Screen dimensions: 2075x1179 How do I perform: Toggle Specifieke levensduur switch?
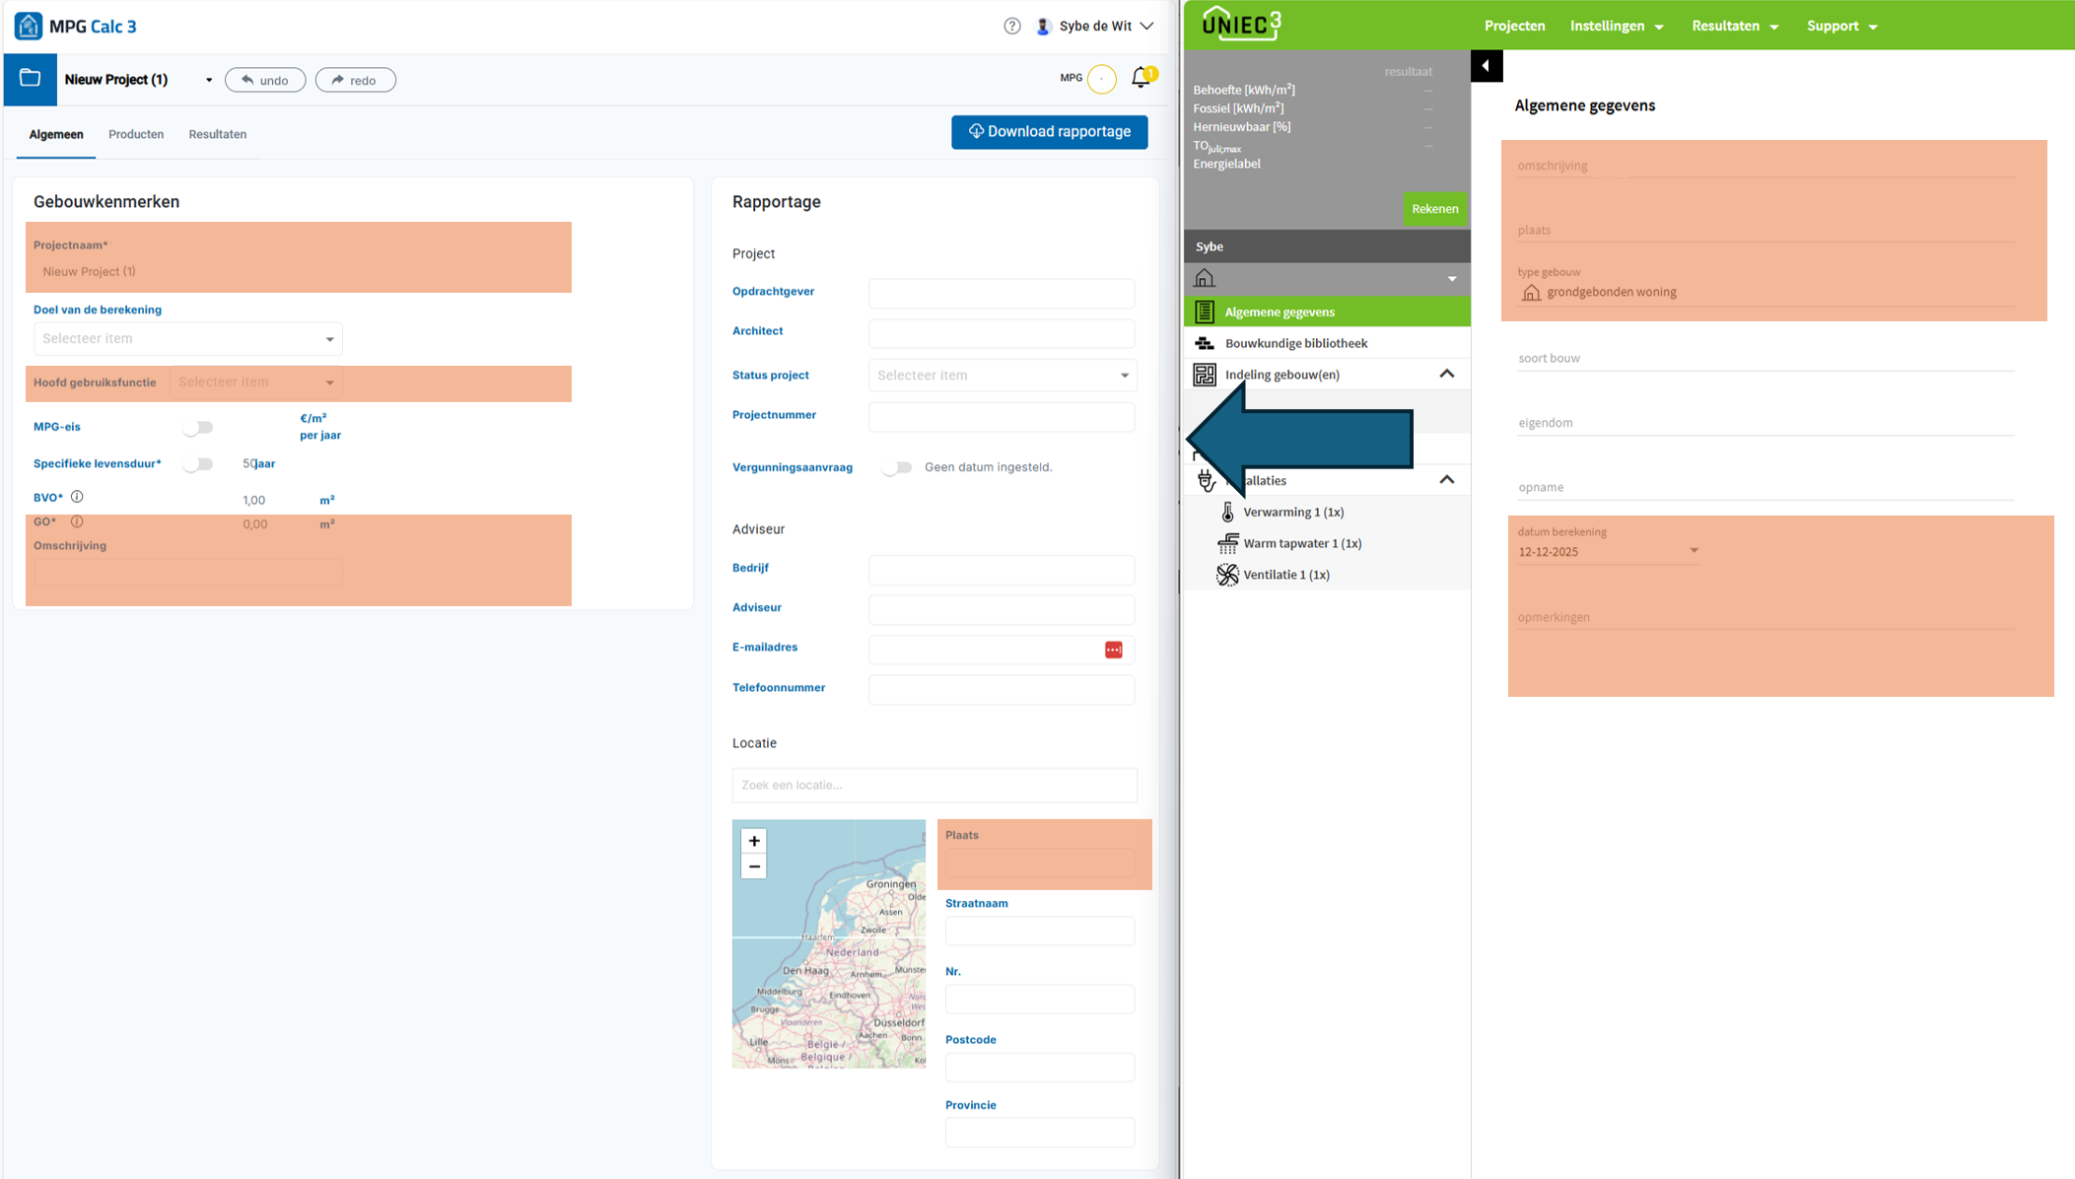(198, 464)
